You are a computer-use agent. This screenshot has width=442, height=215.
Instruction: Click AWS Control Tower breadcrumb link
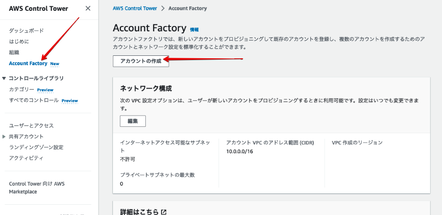[135, 8]
